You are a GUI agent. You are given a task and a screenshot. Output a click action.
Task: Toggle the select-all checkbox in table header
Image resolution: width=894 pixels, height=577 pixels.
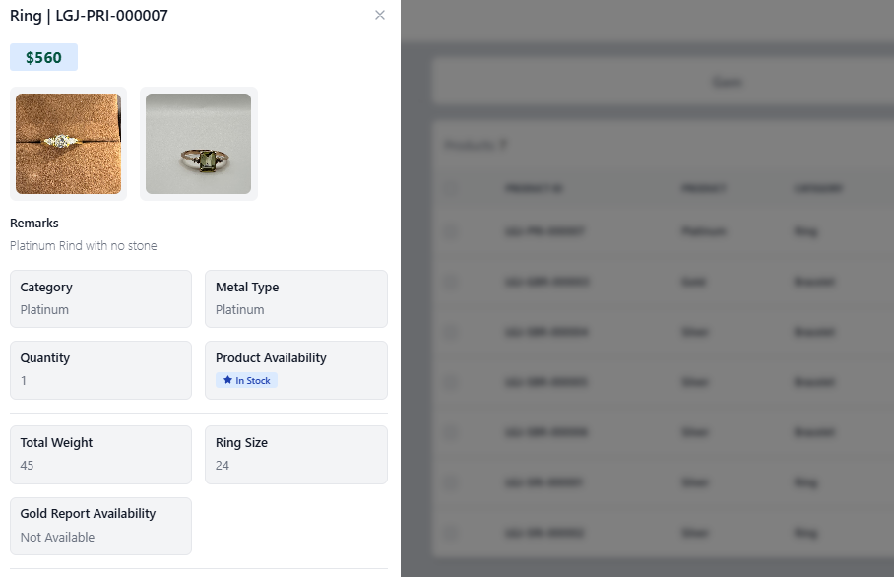452,188
